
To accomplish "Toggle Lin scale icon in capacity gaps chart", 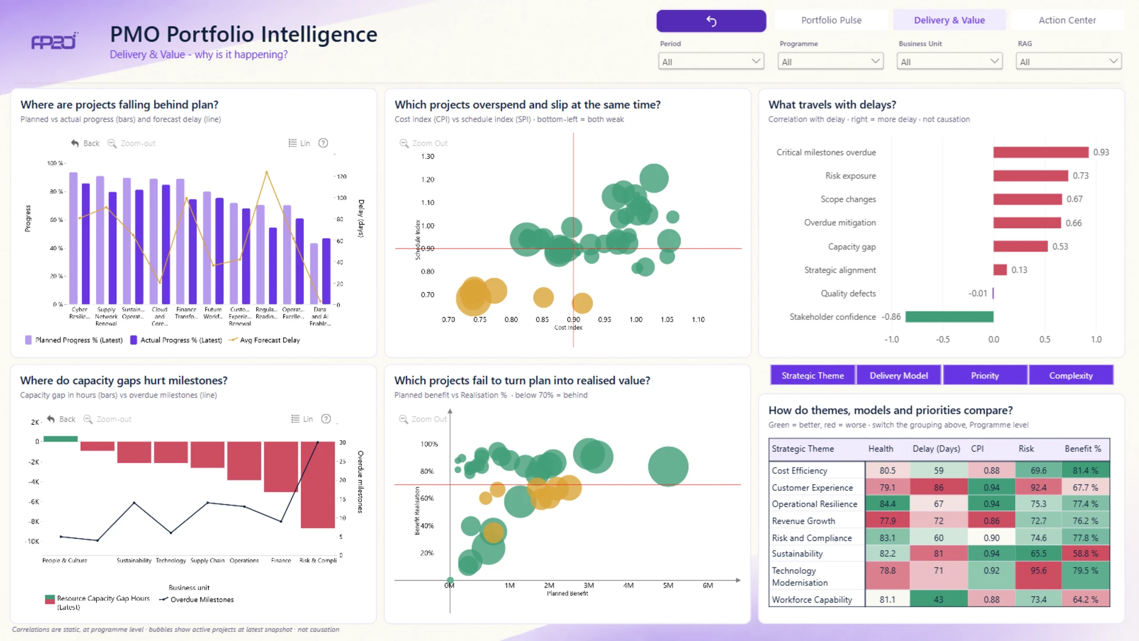I will pyautogui.click(x=295, y=419).
